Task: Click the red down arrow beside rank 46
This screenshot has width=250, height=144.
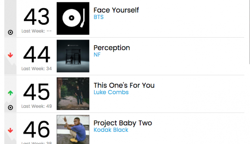Action: coord(10,130)
